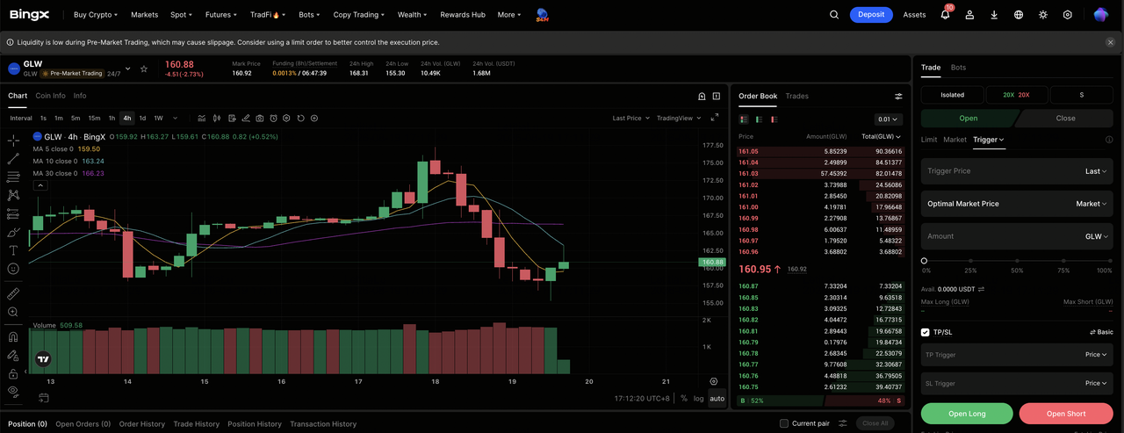Click the search magnifier icon

point(834,15)
